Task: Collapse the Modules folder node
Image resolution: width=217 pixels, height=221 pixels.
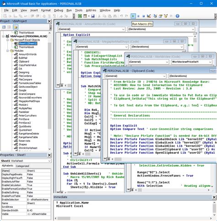Action: click(7, 51)
